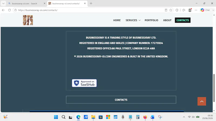
Task: Select the businessxray-oi.com/contacts tab
Action: click(x=66, y=3)
